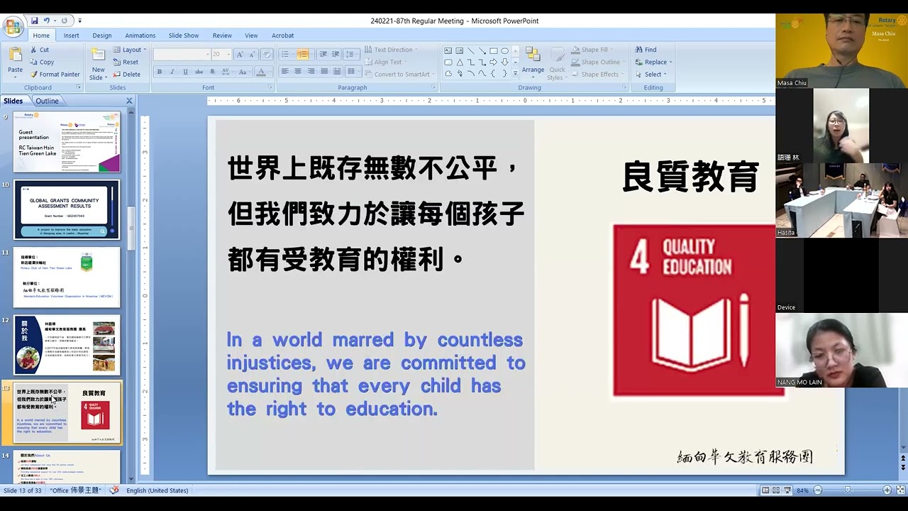Toggle Italic formatting
The height and width of the screenshot is (511, 908).
click(172, 72)
